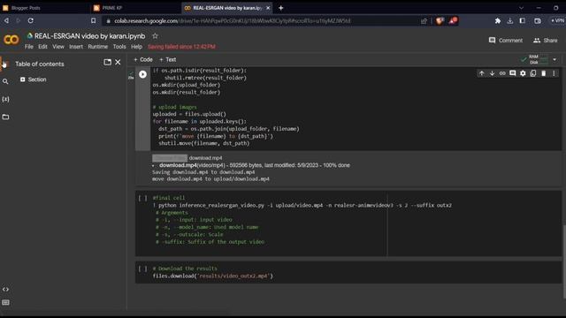Open the File menu
The width and height of the screenshot is (566, 318).
(29, 47)
